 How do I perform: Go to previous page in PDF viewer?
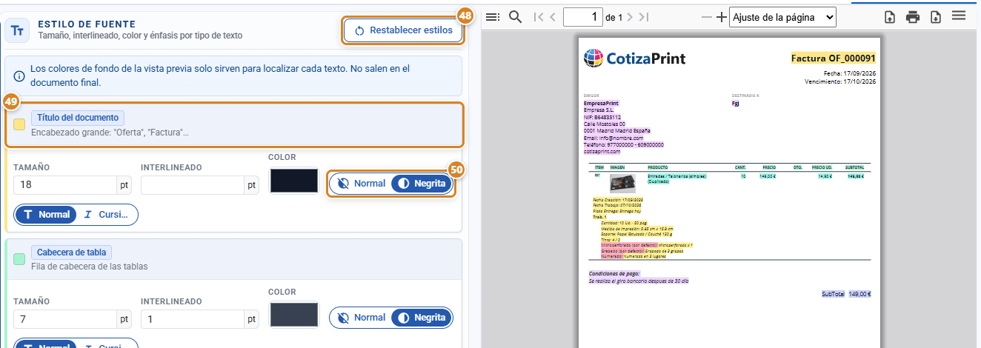[x=553, y=16]
